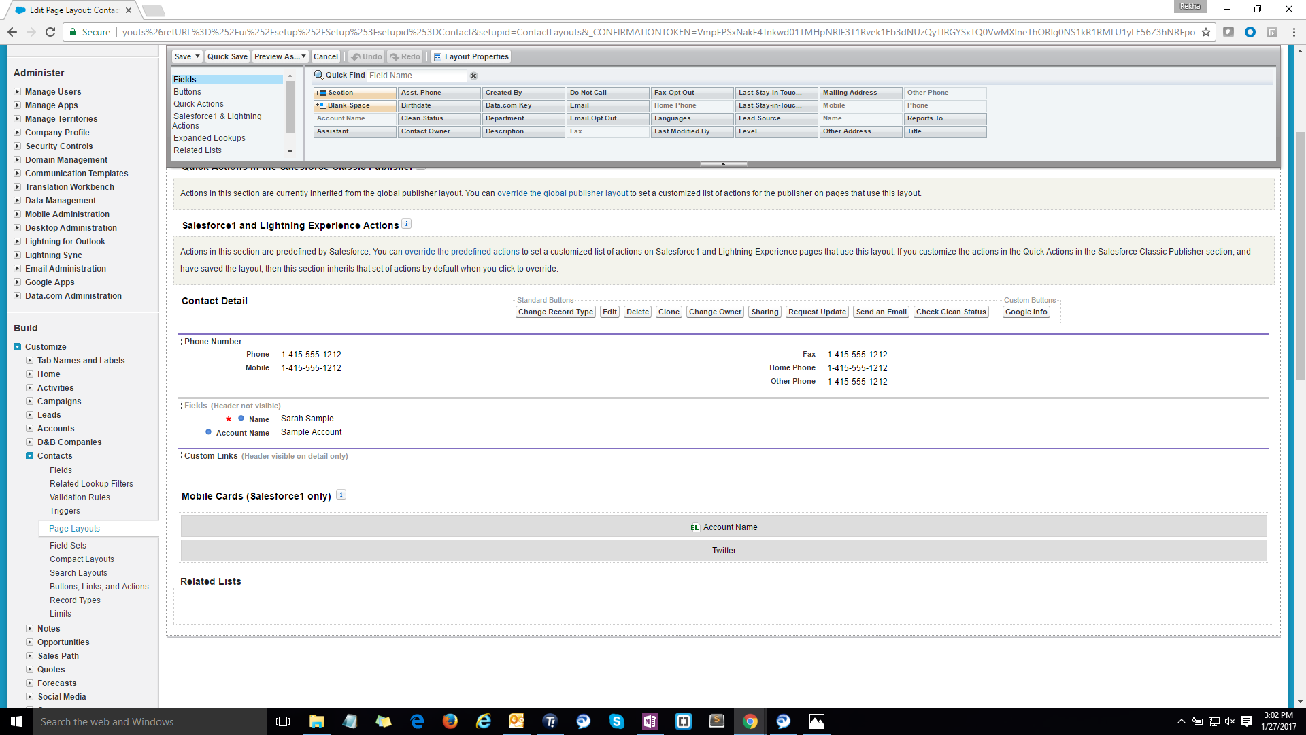This screenshot has width=1306, height=735.
Task: Collapse the Customize section toggle
Action: (x=17, y=347)
